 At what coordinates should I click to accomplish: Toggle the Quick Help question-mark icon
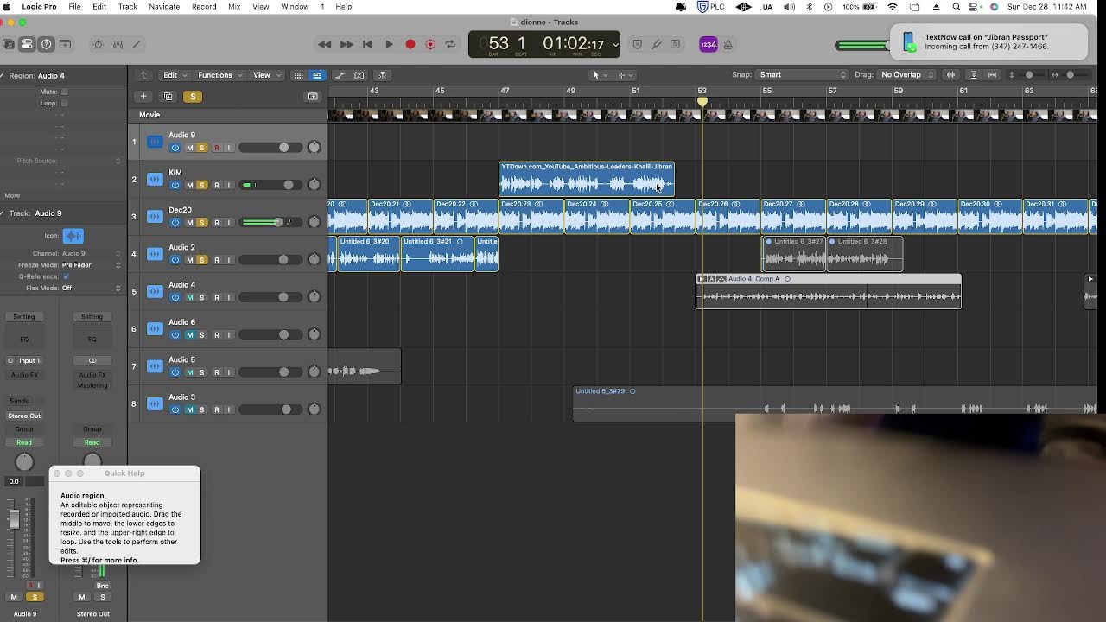(47, 44)
